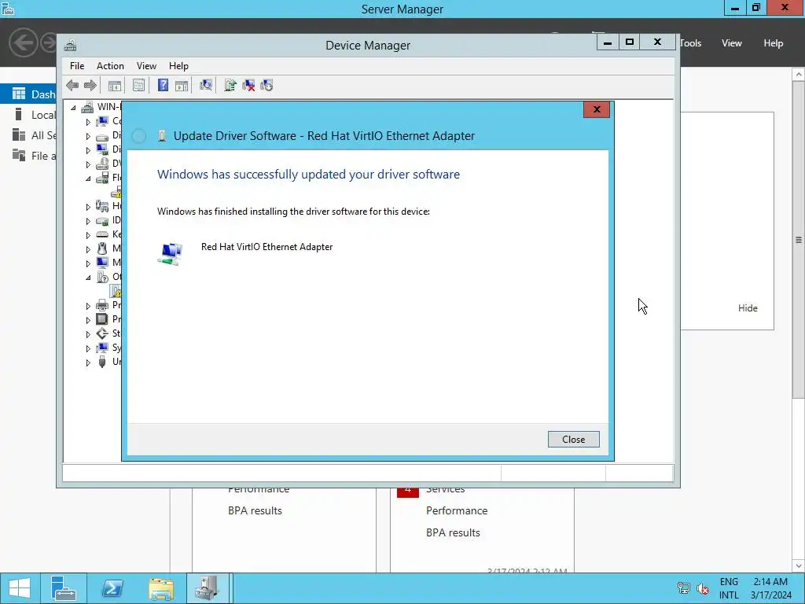Select the Storage controllers icon

pos(102,333)
